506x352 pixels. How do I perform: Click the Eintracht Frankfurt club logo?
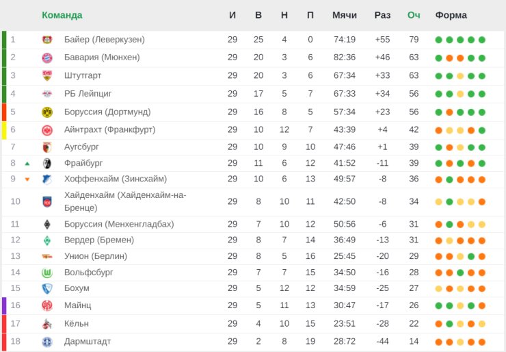[47, 130]
